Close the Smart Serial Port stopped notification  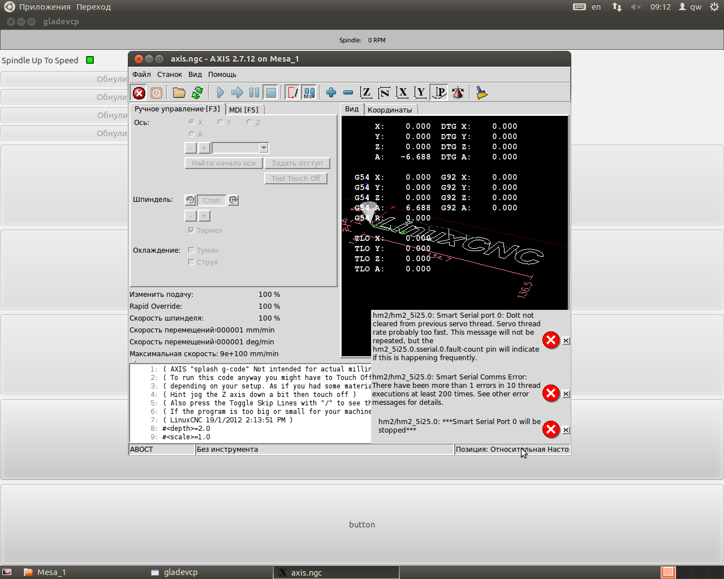click(x=566, y=430)
